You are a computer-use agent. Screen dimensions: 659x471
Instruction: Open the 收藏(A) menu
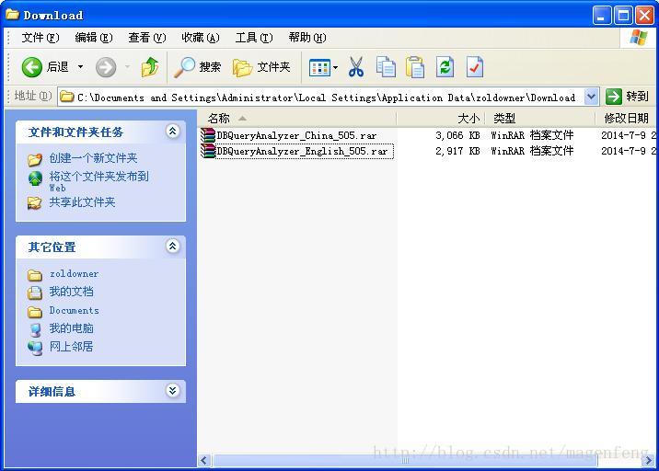(201, 38)
